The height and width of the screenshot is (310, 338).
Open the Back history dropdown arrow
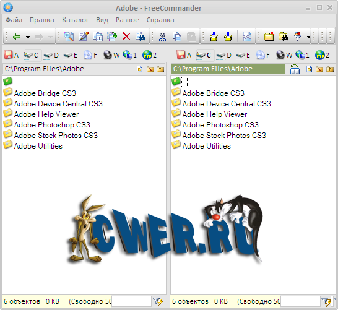[x=28, y=37]
